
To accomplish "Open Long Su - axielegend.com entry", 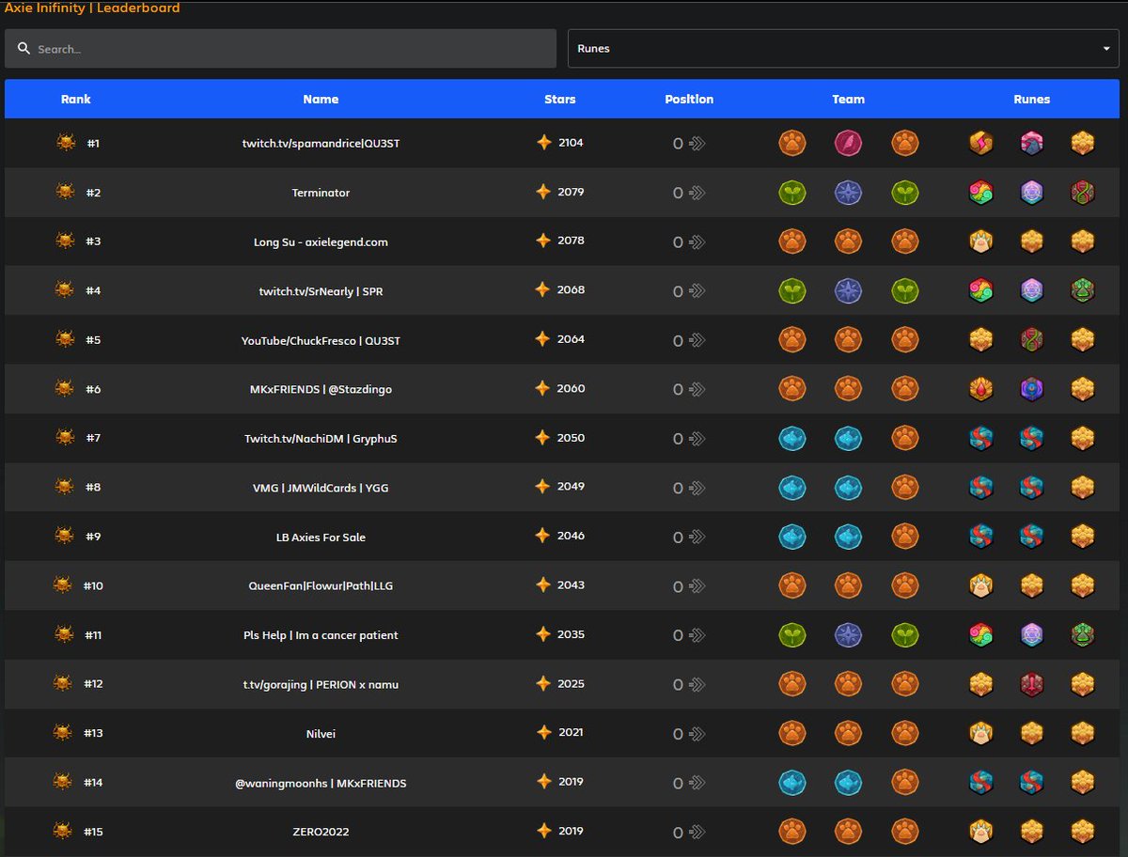I will pyautogui.click(x=321, y=242).
